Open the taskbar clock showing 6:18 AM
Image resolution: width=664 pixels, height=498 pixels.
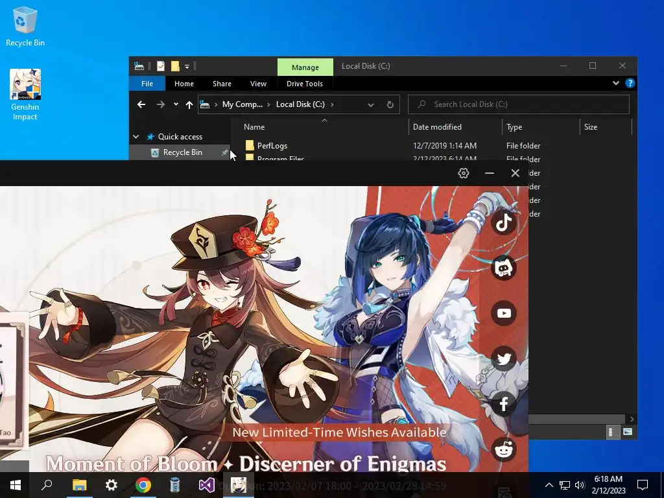tap(608, 485)
